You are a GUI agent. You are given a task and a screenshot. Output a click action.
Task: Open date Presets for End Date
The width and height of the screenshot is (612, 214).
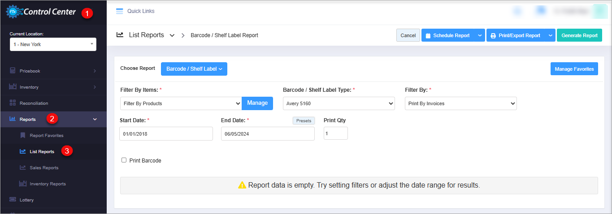point(304,120)
